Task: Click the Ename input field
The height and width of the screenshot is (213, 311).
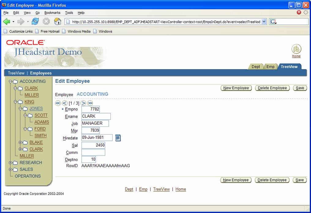Action: [x=96, y=116]
